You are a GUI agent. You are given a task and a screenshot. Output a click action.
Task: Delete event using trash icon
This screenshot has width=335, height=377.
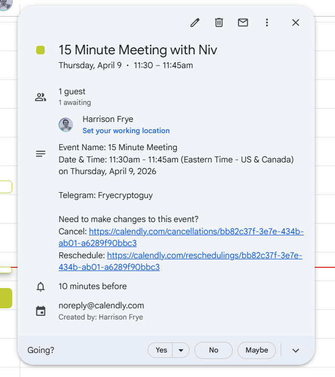[x=219, y=22]
